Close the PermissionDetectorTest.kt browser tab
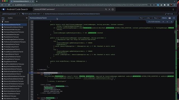Screen dimensions: 179x100 click(x=33, y=1)
